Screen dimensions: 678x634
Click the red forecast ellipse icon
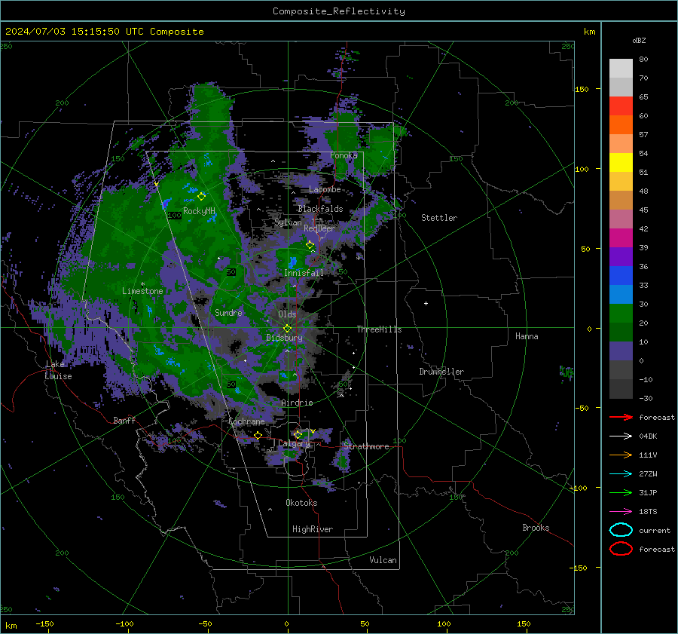pyautogui.click(x=621, y=549)
